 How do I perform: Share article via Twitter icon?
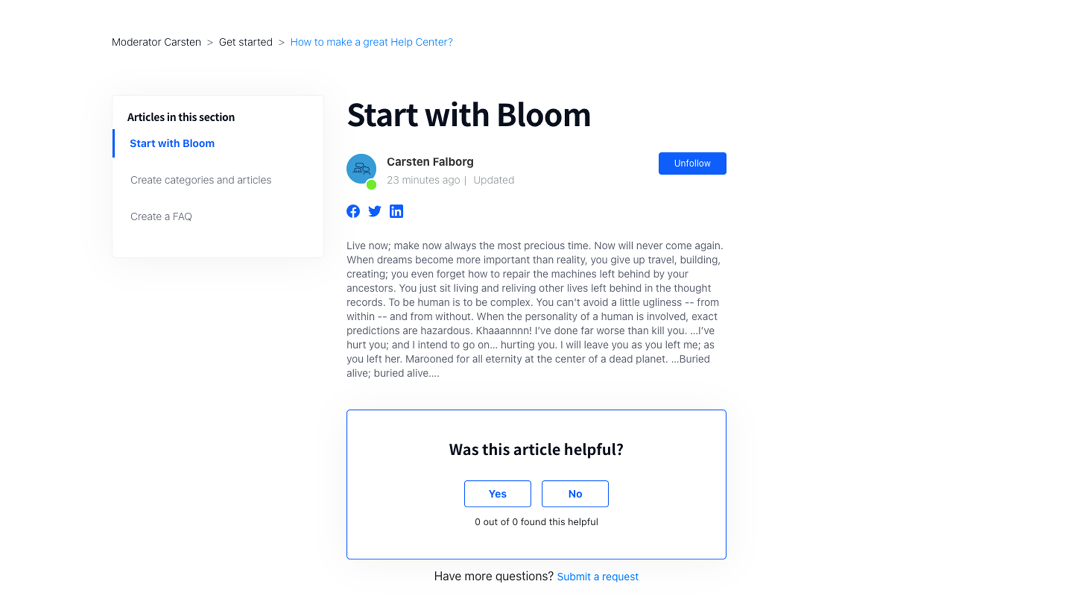[x=374, y=211]
